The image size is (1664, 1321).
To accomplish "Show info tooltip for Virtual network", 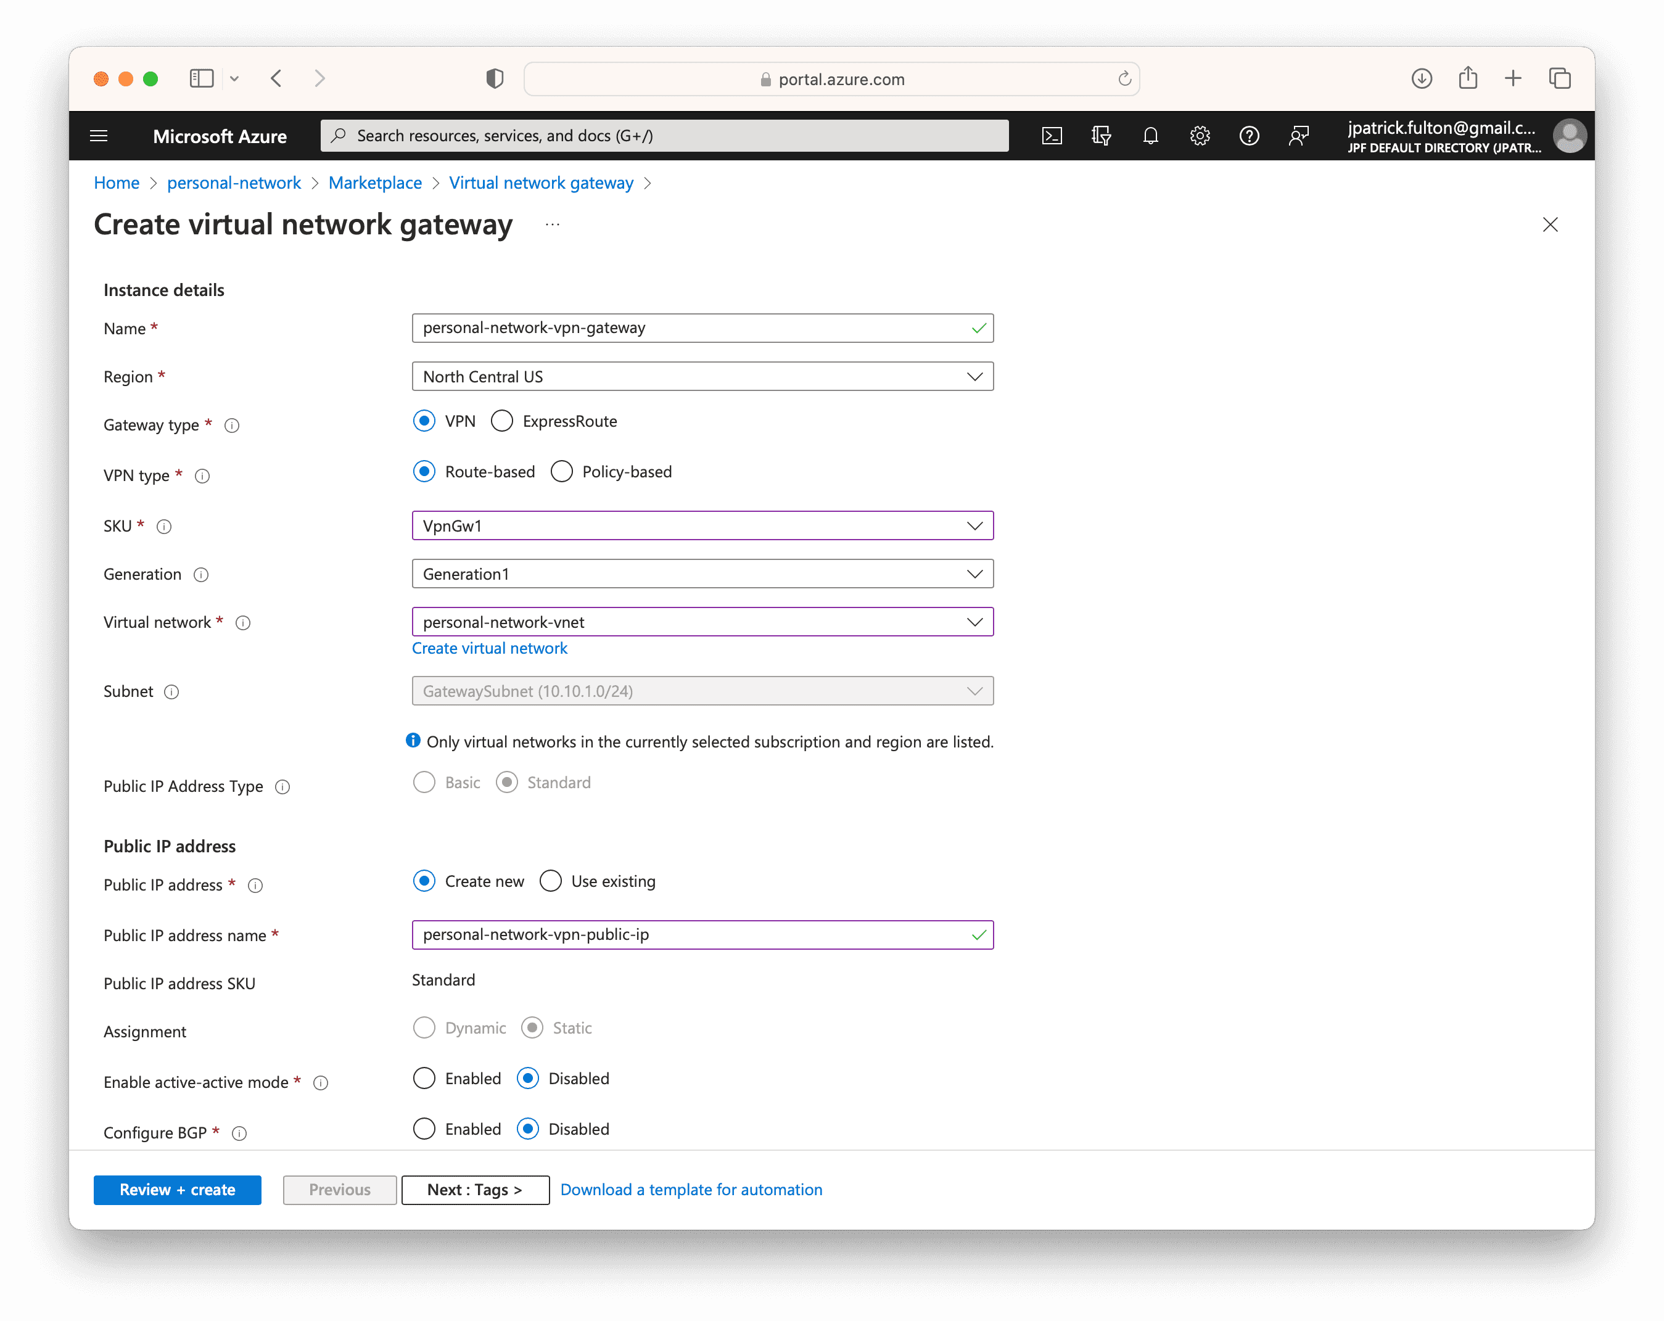I will pos(243,623).
